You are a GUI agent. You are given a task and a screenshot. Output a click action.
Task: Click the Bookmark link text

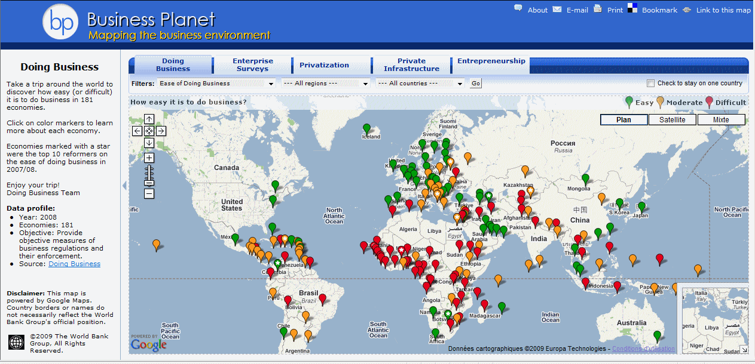[659, 10]
